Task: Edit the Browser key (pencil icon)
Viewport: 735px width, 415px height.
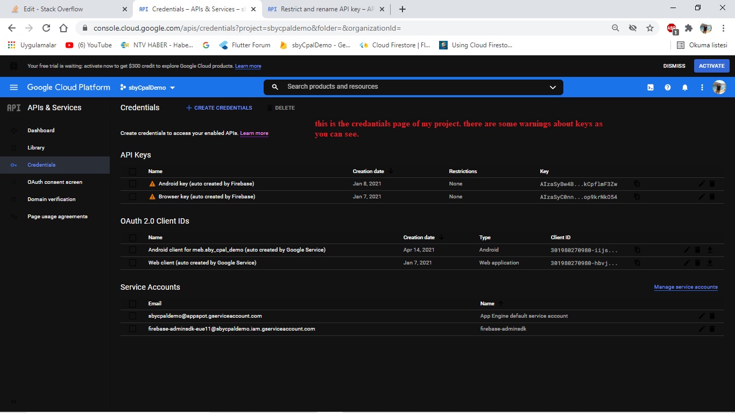Action: (702, 197)
